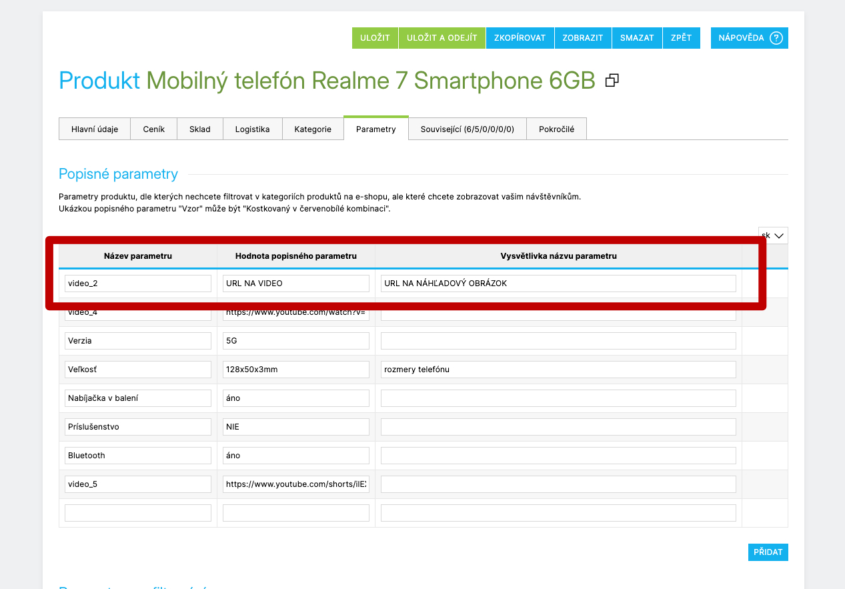This screenshot has width=845, height=589.
Task: Click the product title Mobilný telefón Realme 7
Action: [x=370, y=81]
